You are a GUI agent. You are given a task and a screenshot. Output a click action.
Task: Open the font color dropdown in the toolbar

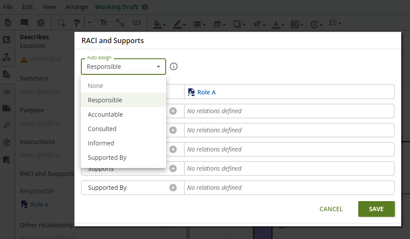277,24
